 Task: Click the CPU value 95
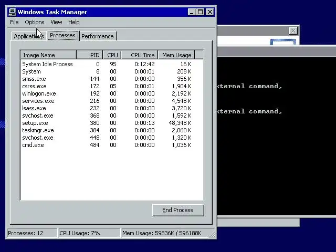click(113, 64)
